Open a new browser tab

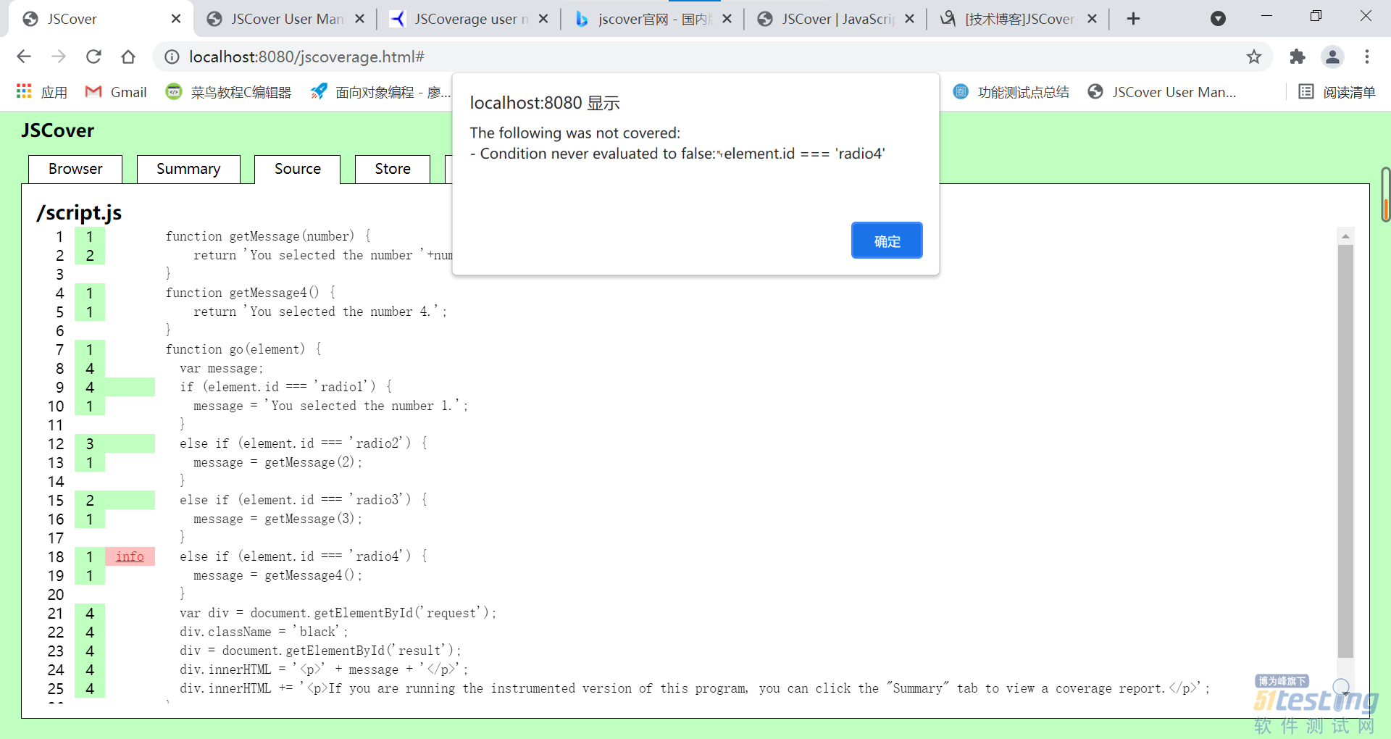click(1134, 19)
